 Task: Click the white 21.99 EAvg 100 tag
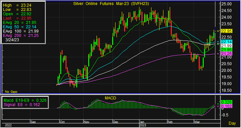tap(227, 46)
